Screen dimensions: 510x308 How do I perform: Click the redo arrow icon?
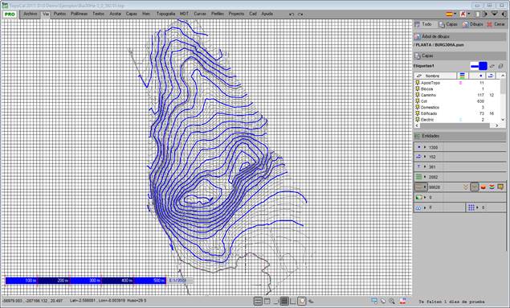pos(300,14)
